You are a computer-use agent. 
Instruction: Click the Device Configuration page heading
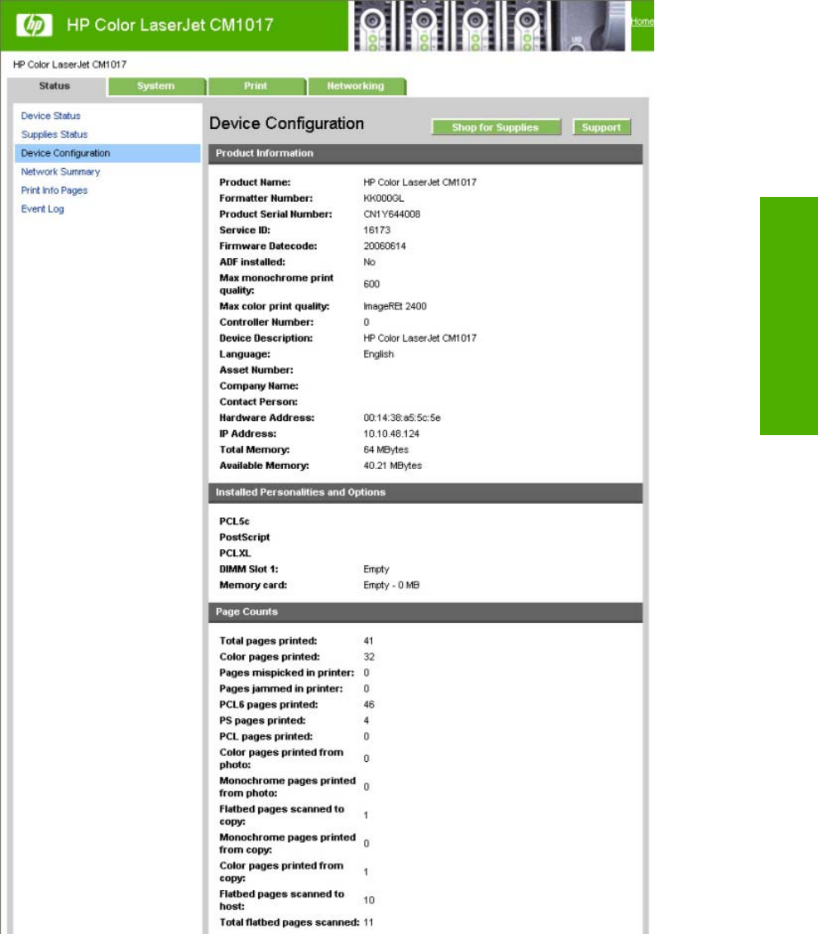tap(286, 123)
